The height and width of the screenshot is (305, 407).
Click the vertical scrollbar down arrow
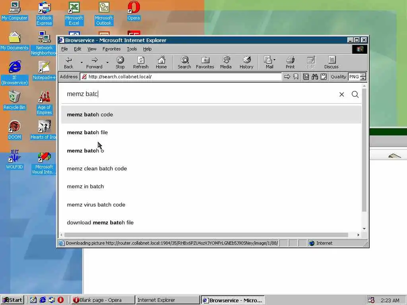pyautogui.click(x=364, y=228)
